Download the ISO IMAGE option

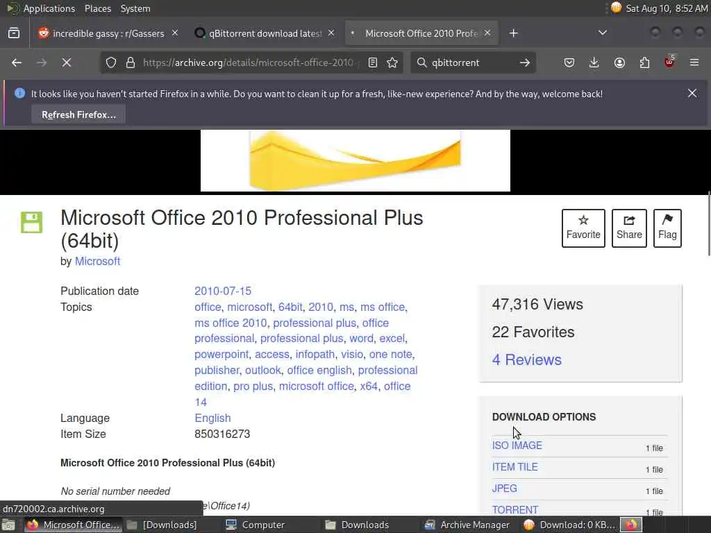point(517,446)
